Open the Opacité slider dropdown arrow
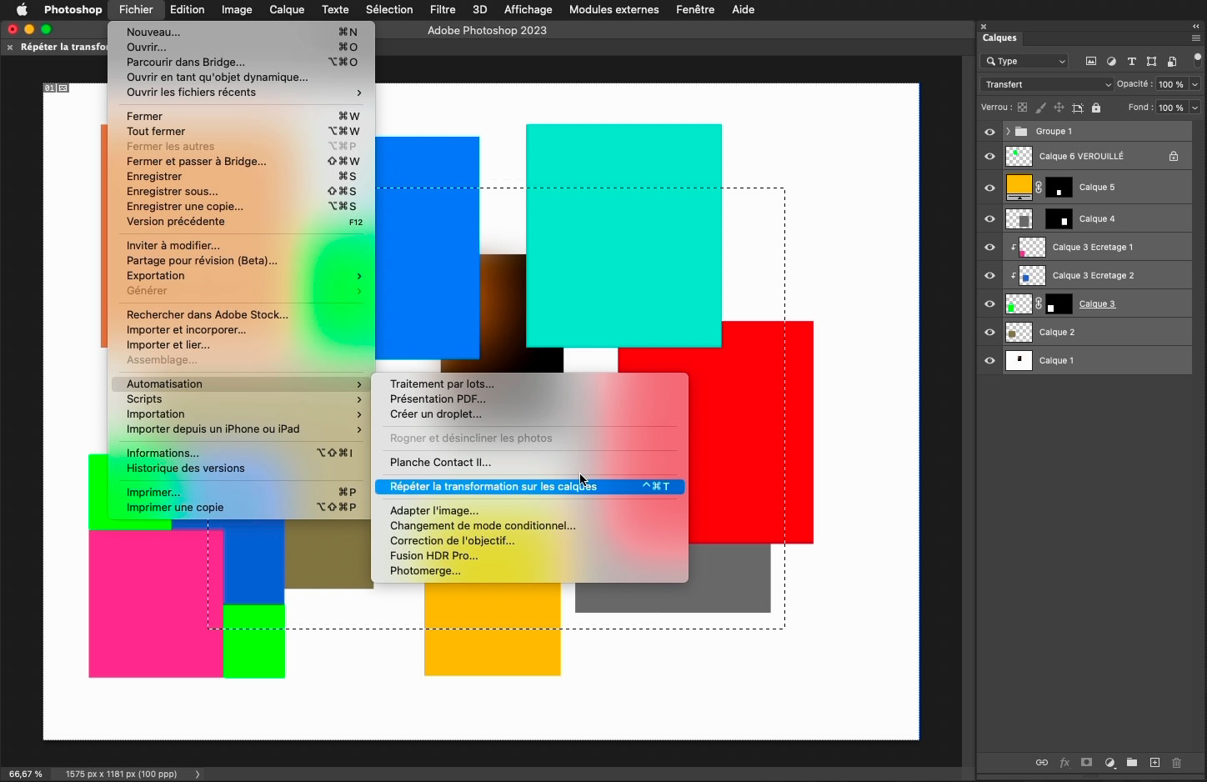This screenshot has height=782, width=1207. pyautogui.click(x=1194, y=84)
